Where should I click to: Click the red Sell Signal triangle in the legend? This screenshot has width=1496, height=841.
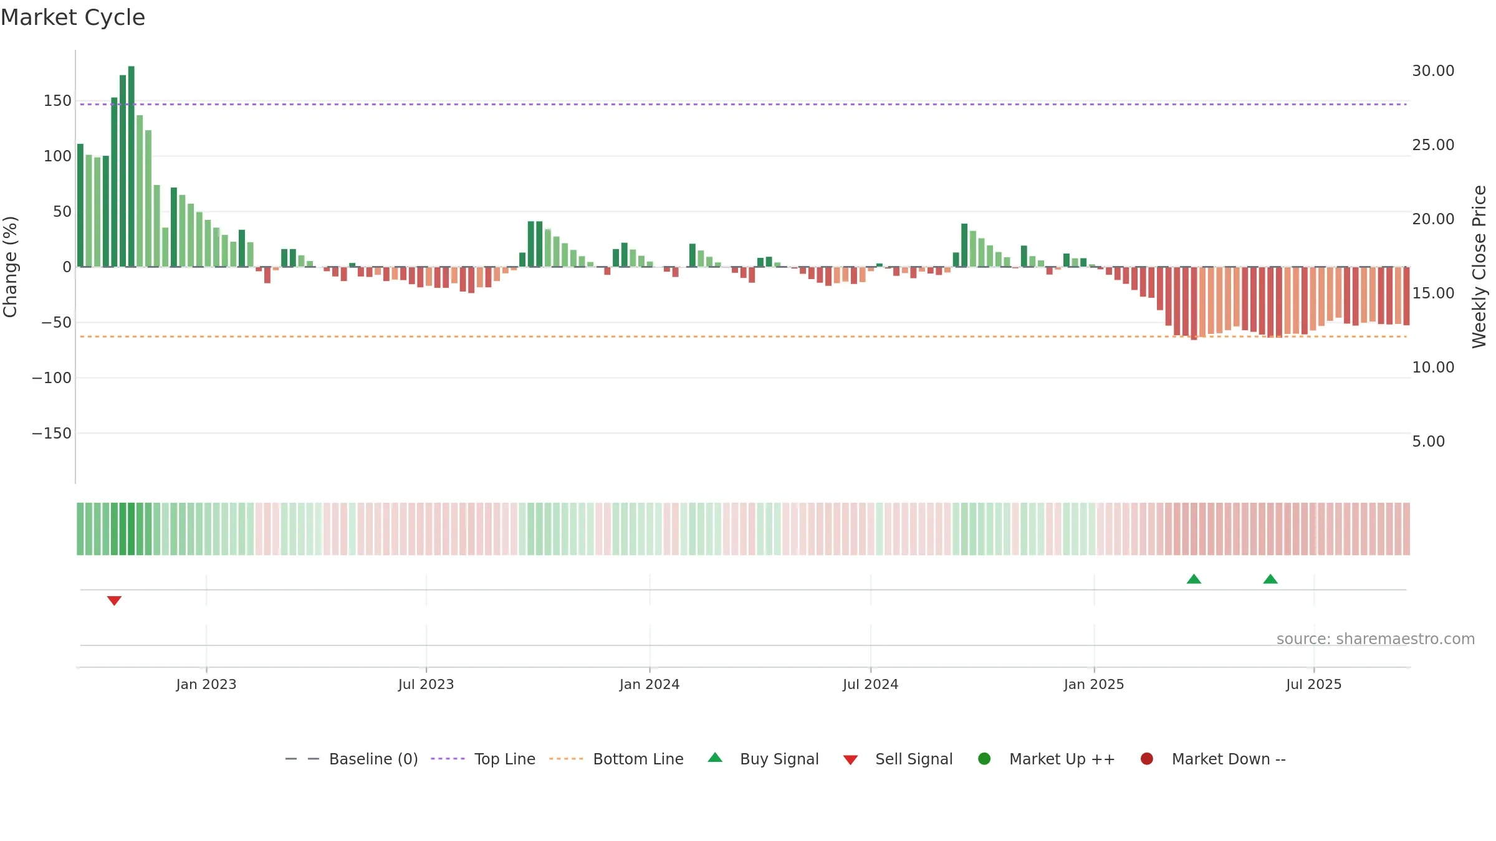[x=850, y=760]
